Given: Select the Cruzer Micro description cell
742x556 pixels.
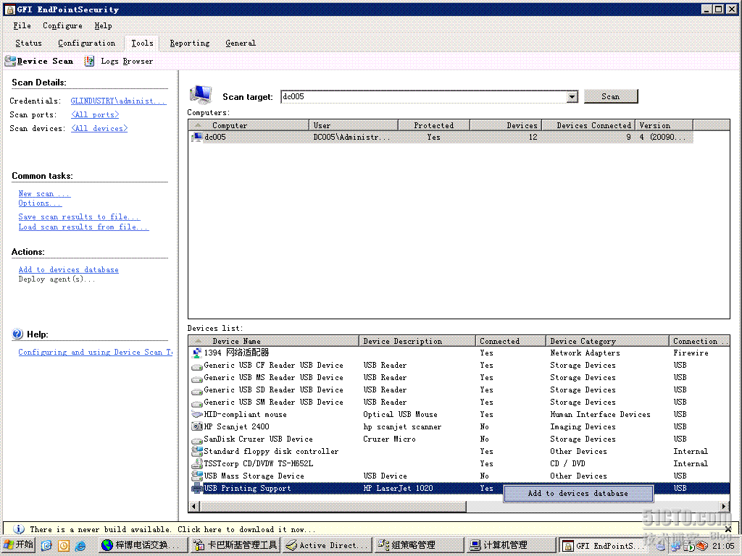Looking at the screenshot, I should tap(389, 439).
